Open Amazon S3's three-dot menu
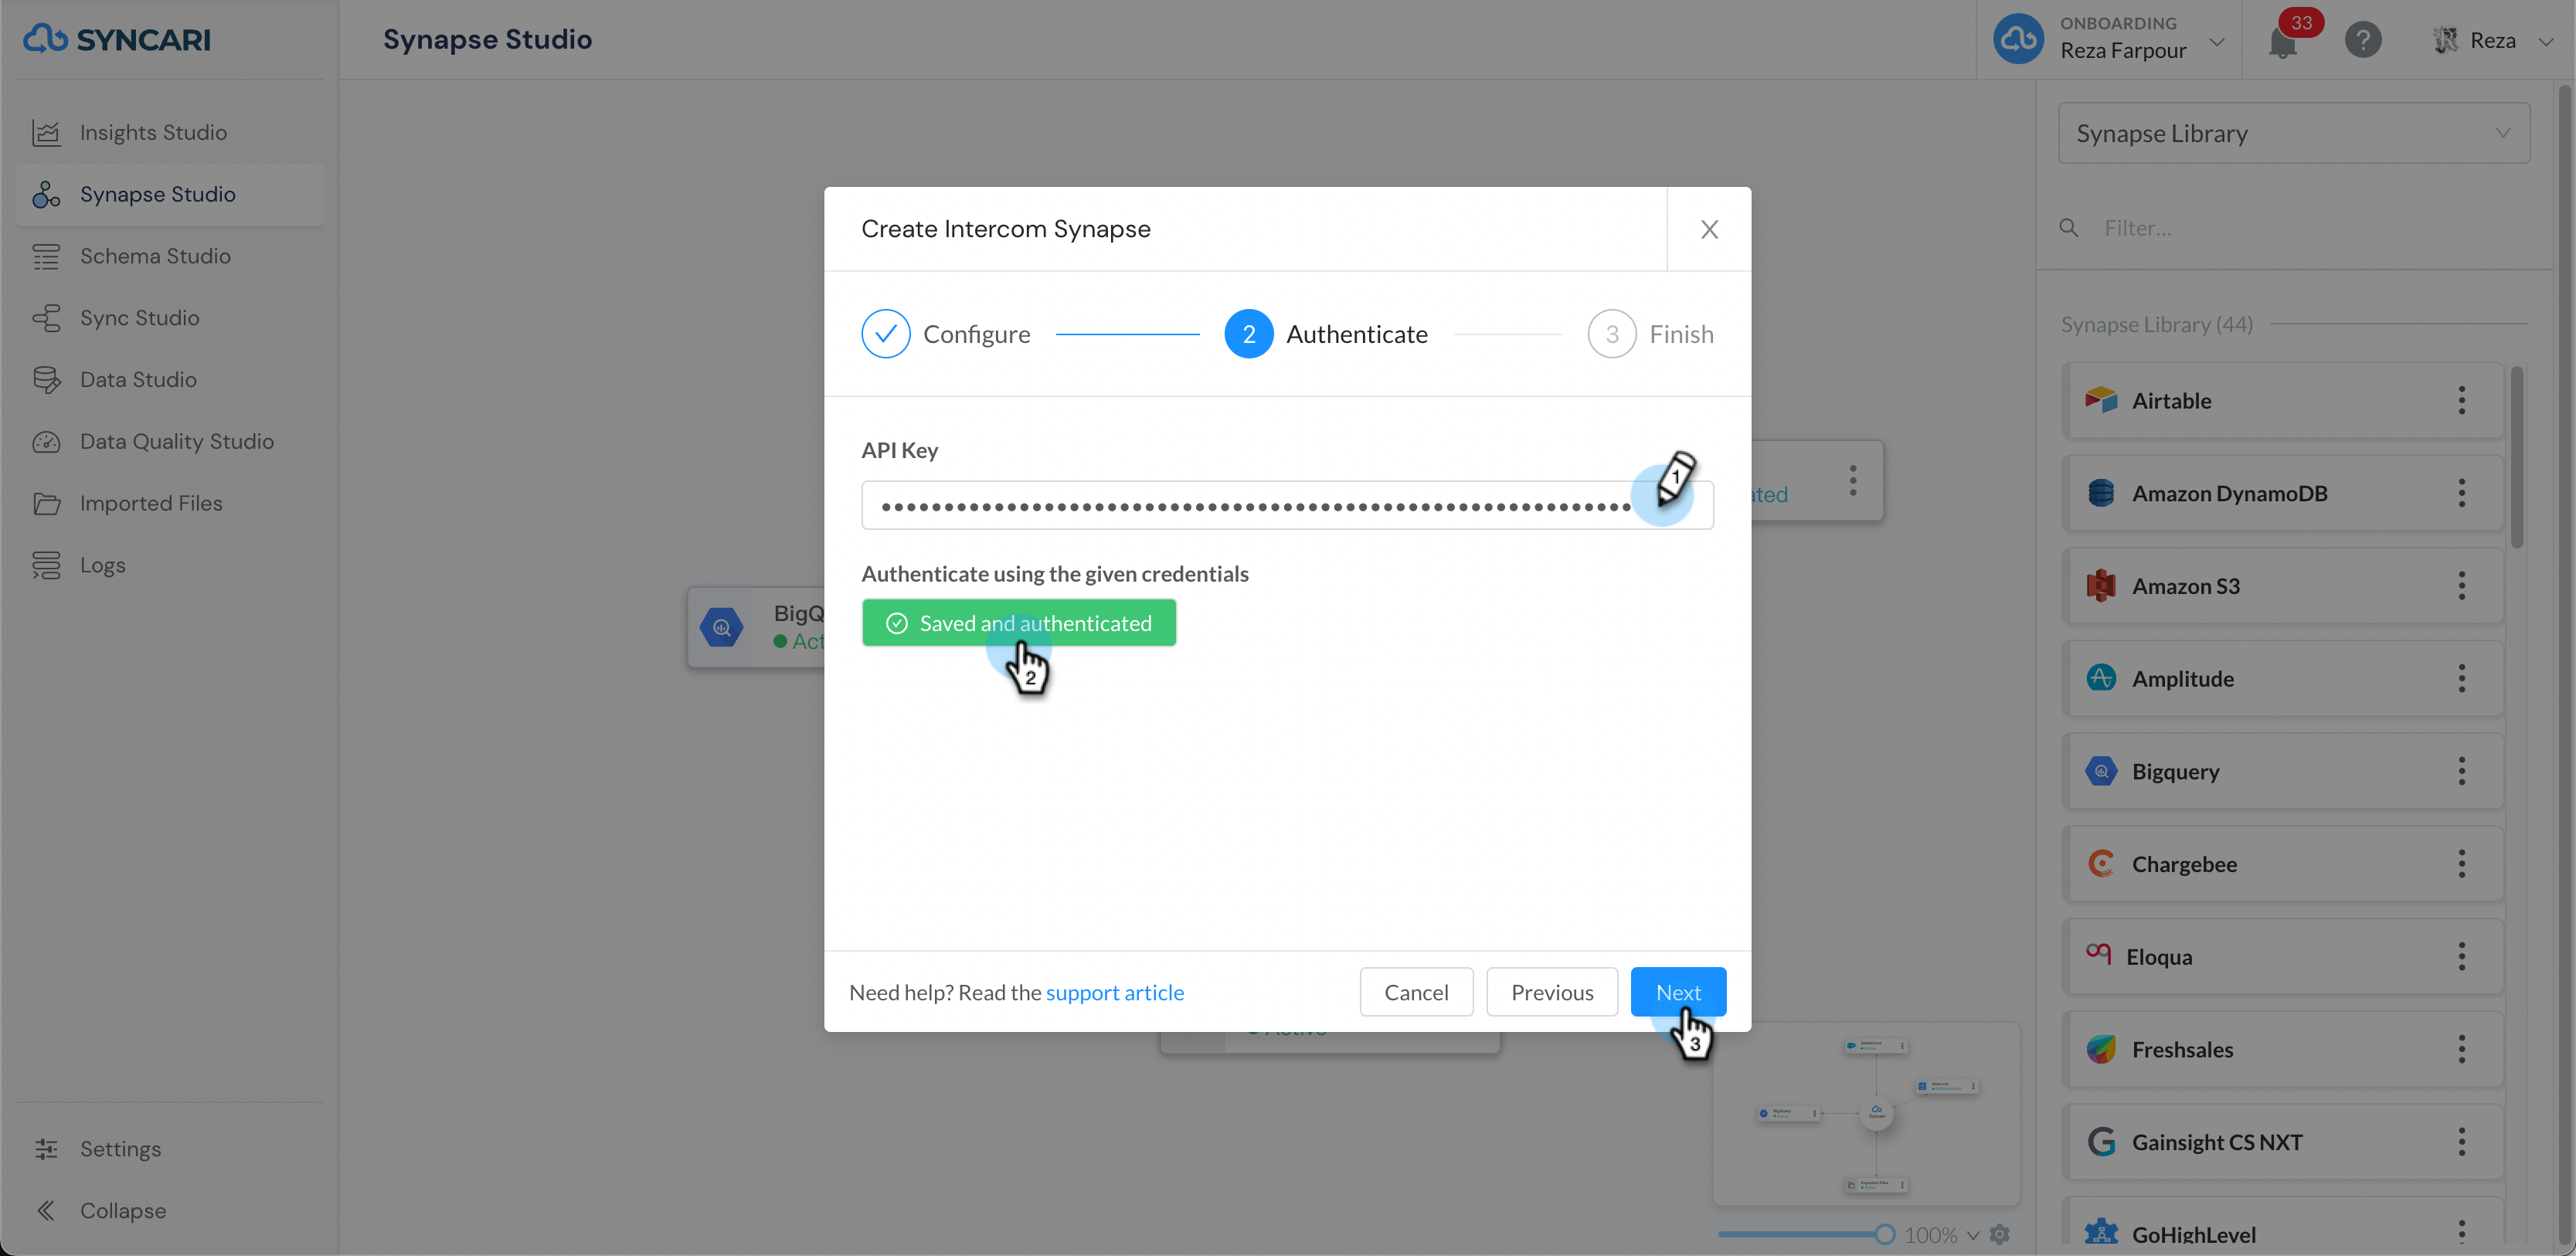The height and width of the screenshot is (1256, 2576). [x=2461, y=587]
